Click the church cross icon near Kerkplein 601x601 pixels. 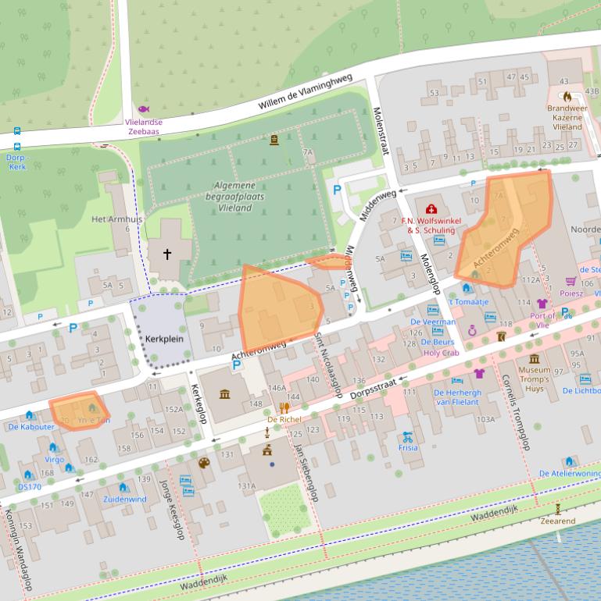click(x=166, y=254)
